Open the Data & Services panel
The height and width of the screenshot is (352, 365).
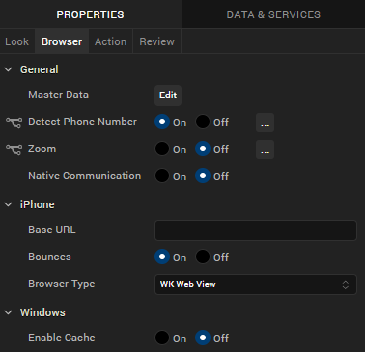(x=273, y=14)
